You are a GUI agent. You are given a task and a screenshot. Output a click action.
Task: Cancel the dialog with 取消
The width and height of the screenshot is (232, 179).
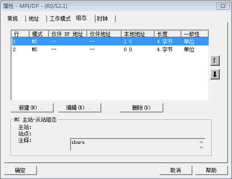pyautogui.click(x=176, y=170)
